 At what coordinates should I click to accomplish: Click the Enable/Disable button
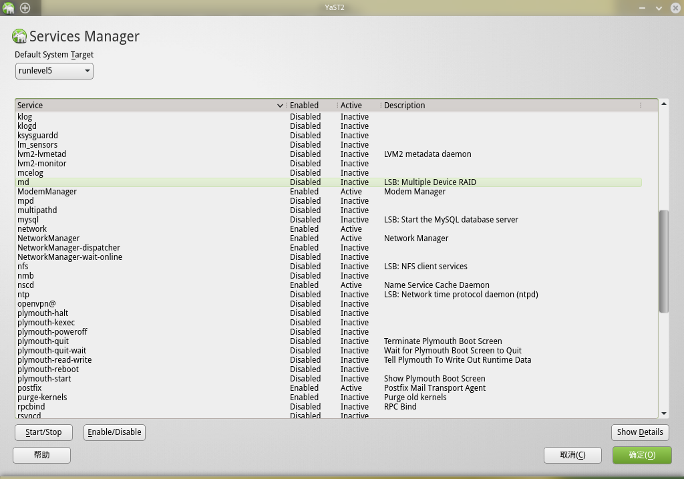point(114,432)
